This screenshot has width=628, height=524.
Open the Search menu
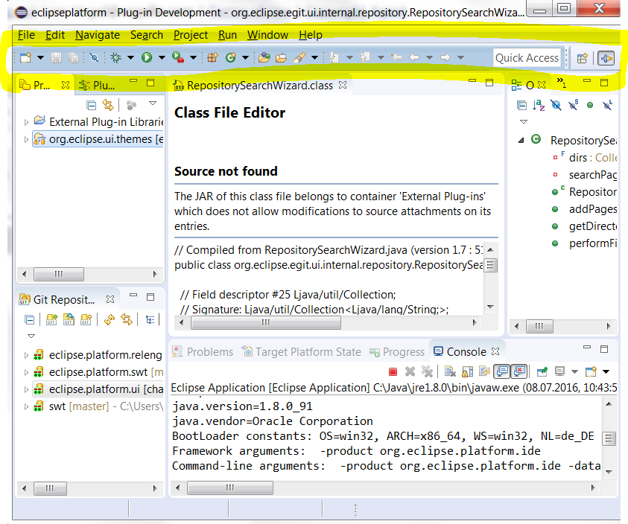pos(147,35)
